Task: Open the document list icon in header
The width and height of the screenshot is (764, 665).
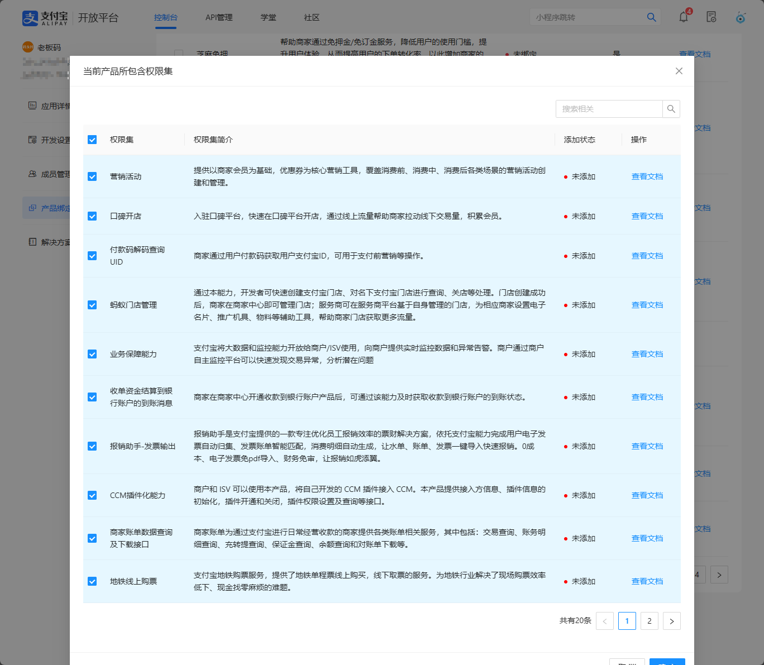Action: (x=712, y=17)
